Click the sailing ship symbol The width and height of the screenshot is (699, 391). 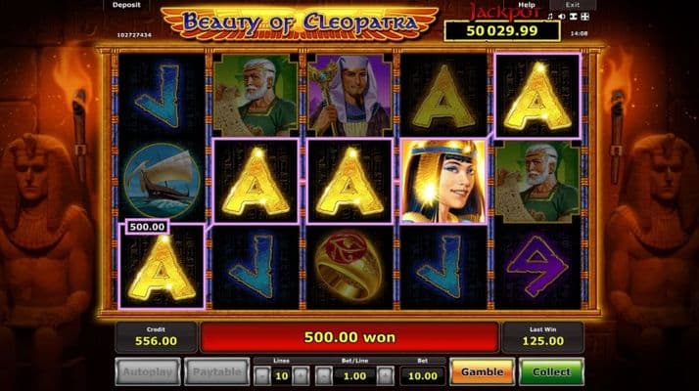[162, 181]
